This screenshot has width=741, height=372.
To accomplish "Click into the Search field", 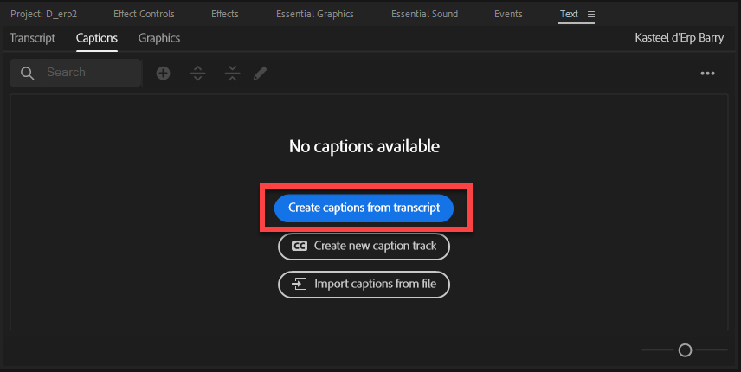I will click(x=75, y=73).
